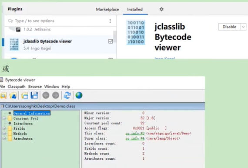Switch to the Installed tab
The height and width of the screenshot is (168, 248).
135,10
